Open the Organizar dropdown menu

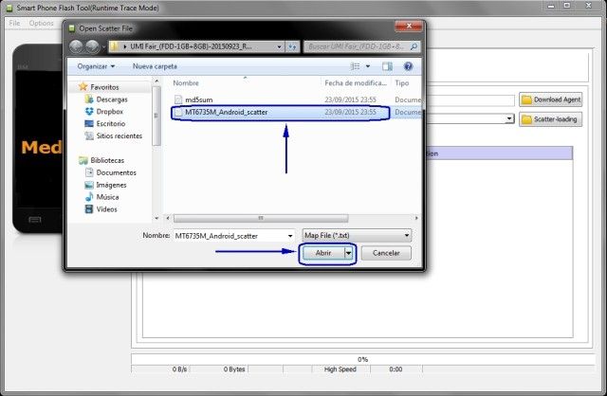(96, 66)
